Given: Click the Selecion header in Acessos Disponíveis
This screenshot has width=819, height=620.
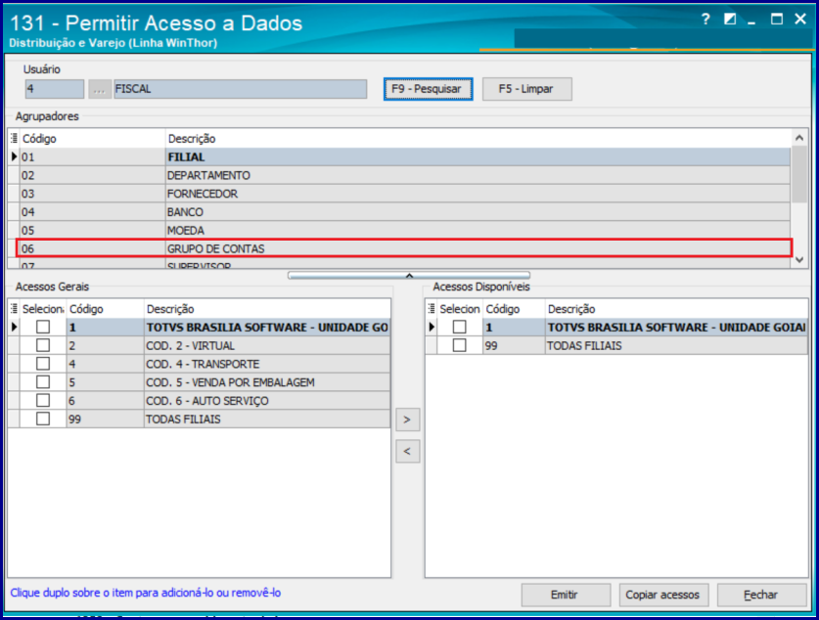Looking at the screenshot, I should click(460, 308).
